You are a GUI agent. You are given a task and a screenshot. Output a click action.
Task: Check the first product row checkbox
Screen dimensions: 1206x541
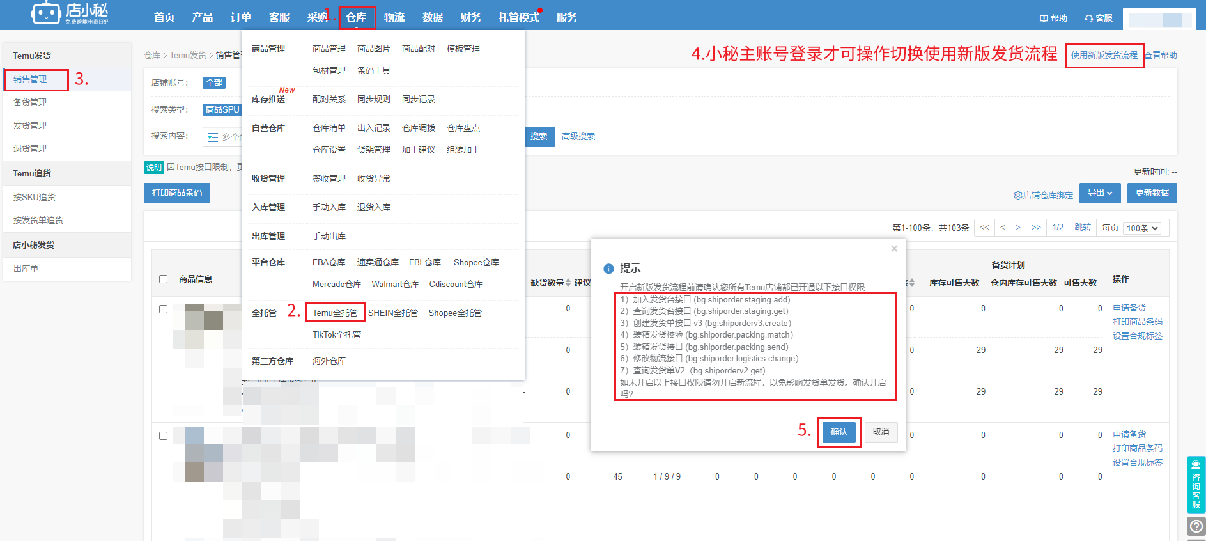tap(163, 309)
